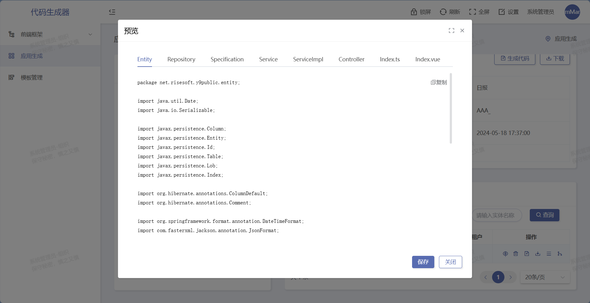The image size is (590, 303).
Task: Click the 刷新 refresh icon
Action: pos(443,12)
